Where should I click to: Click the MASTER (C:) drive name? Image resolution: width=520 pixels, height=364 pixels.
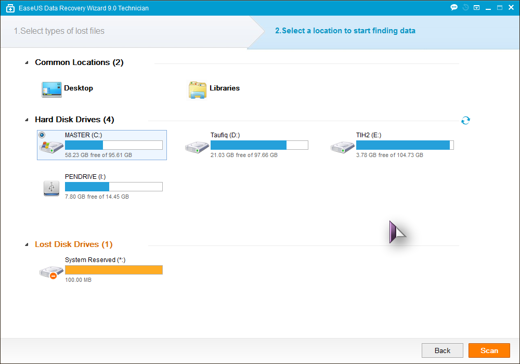pos(84,135)
